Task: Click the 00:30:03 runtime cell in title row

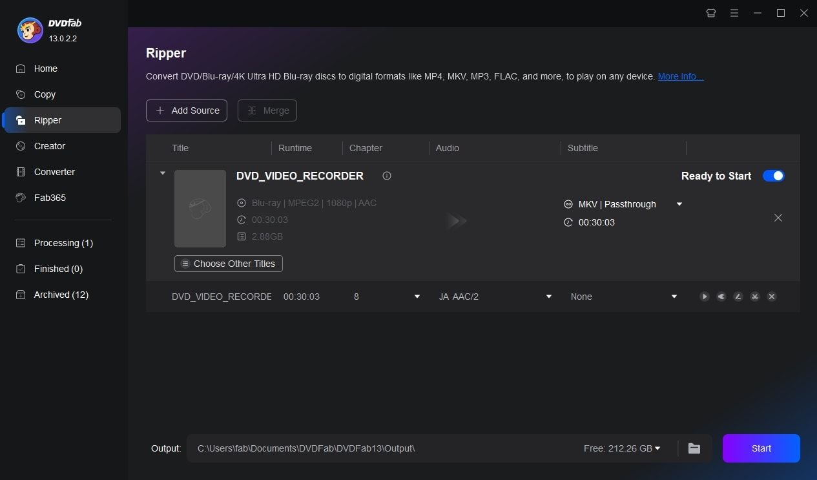Action: [x=302, y=297]
